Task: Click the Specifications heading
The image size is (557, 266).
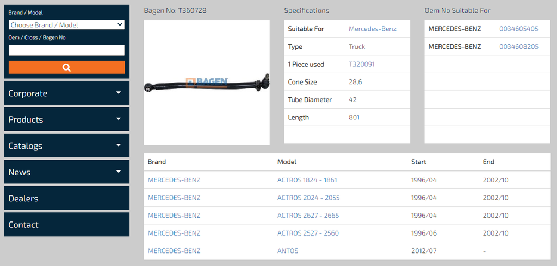Action: [307, 11]
